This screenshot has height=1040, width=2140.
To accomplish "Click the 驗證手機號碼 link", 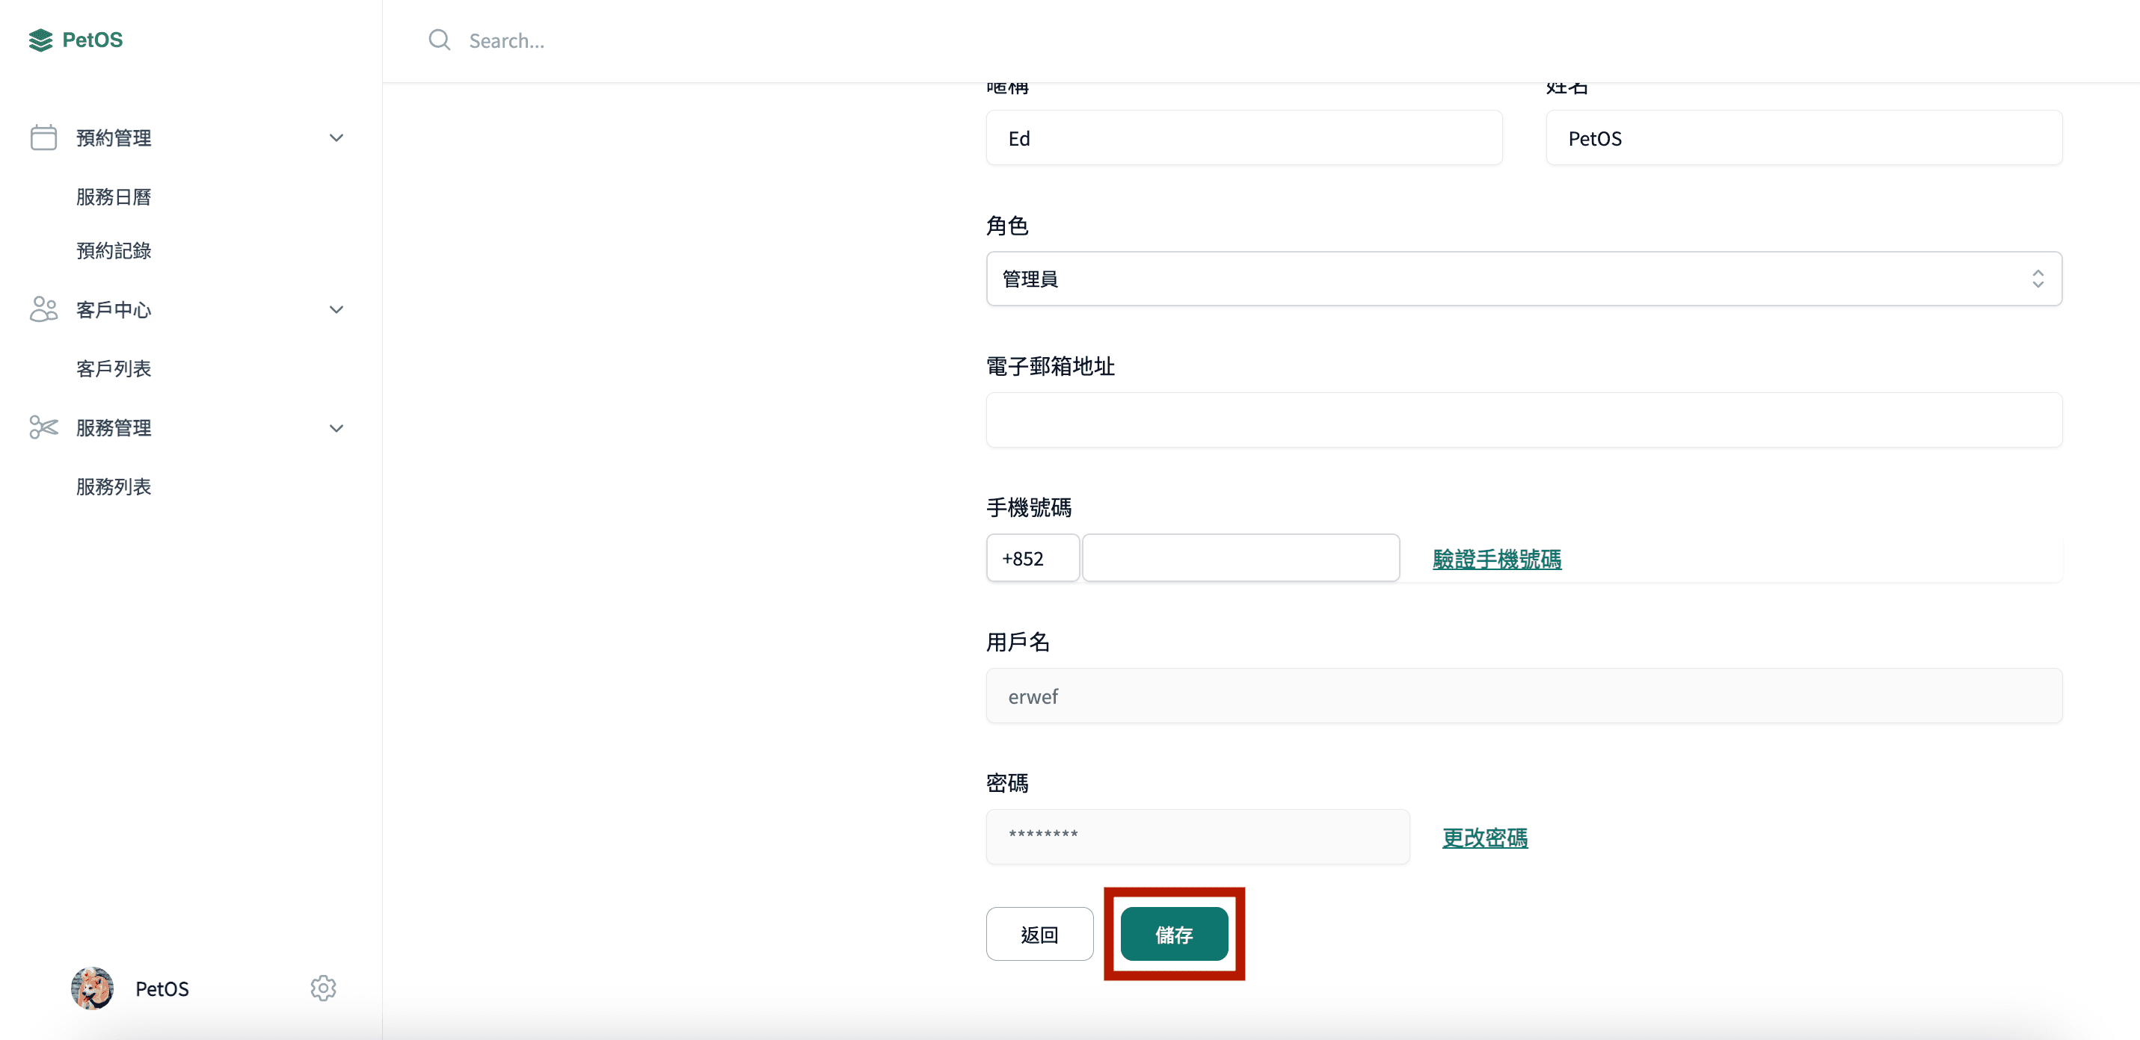I will click(x=1497, y=559).
